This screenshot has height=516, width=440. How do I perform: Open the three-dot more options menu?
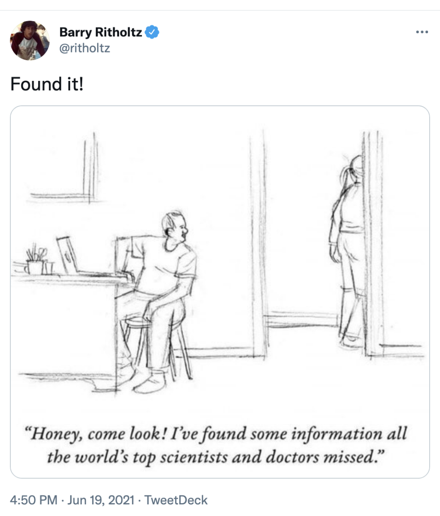[x=422, y=32]
